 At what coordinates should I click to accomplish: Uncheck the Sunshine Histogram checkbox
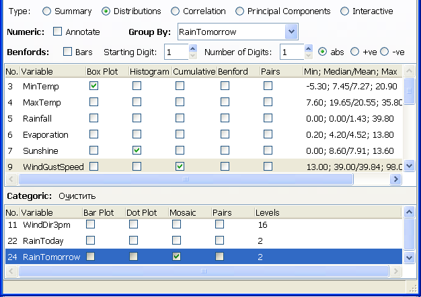pos(137,151)
